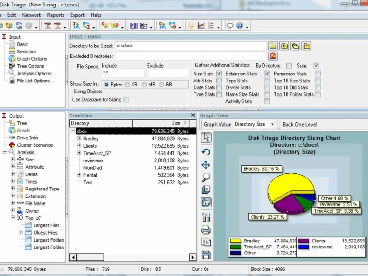368x276 pixels.
Task: Select the pointer tool in Graph View
Action: [206, 138]
